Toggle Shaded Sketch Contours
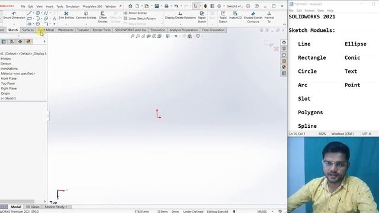 (x=253, y=17)
